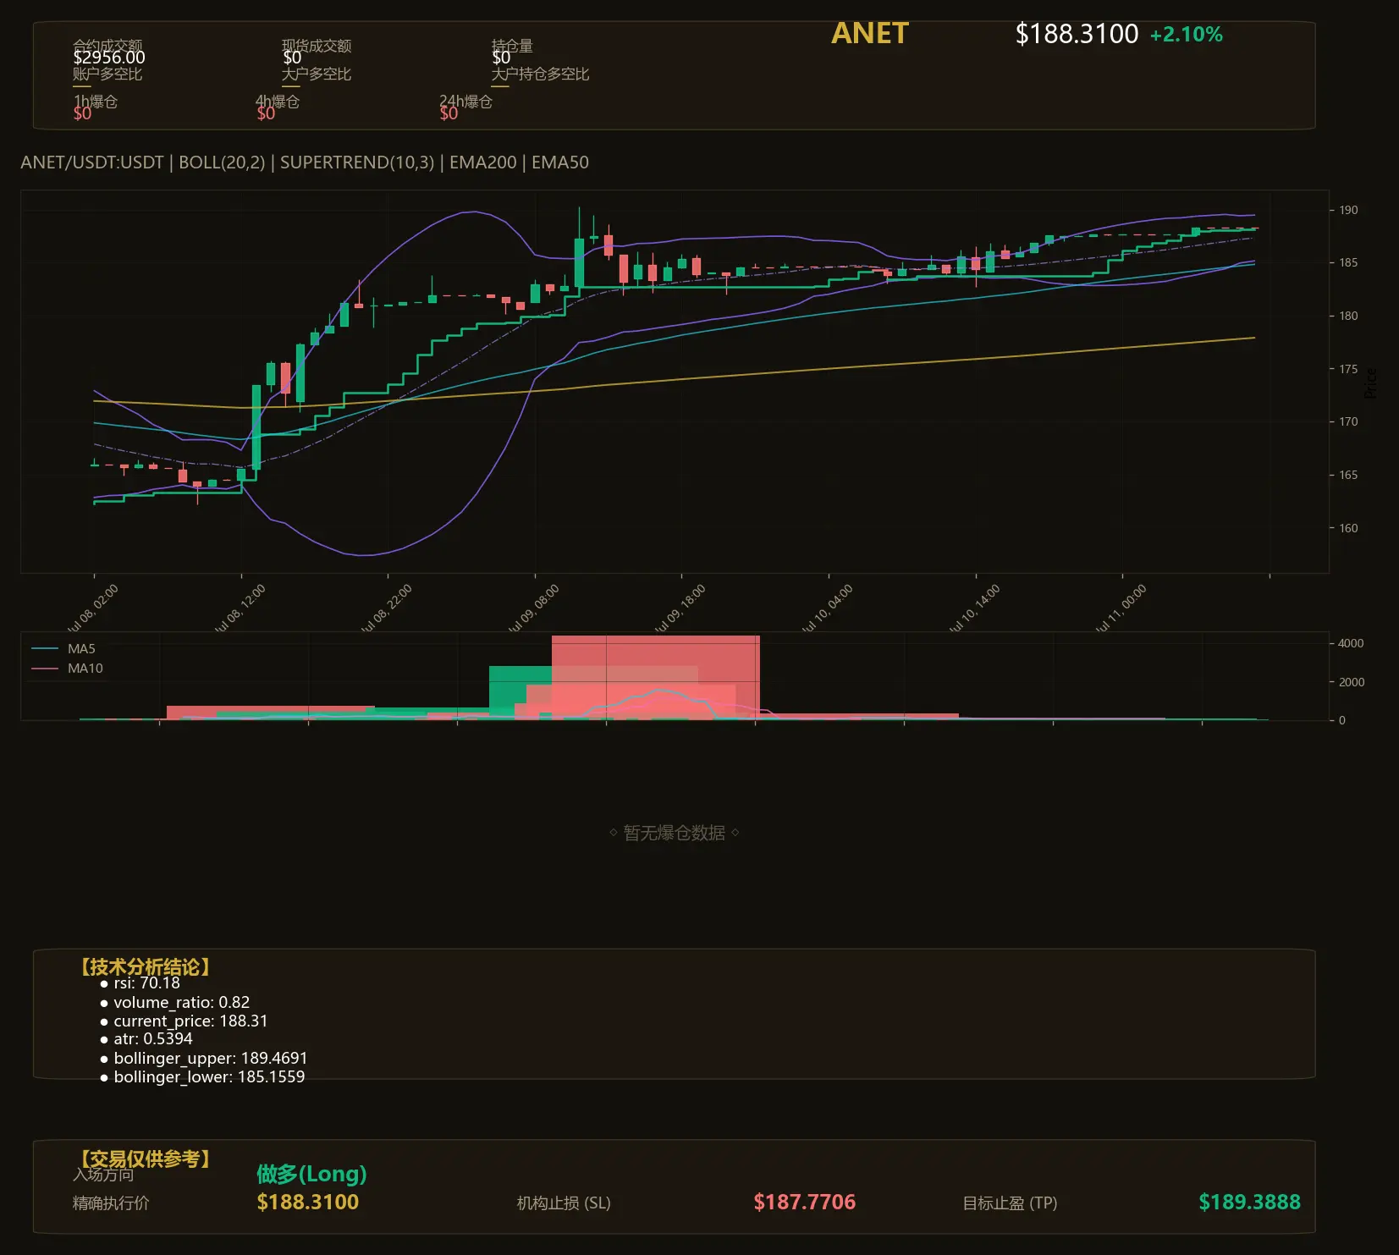Click the 账户多空比 label
The image size is (1399, 1255).
[107, 74]
